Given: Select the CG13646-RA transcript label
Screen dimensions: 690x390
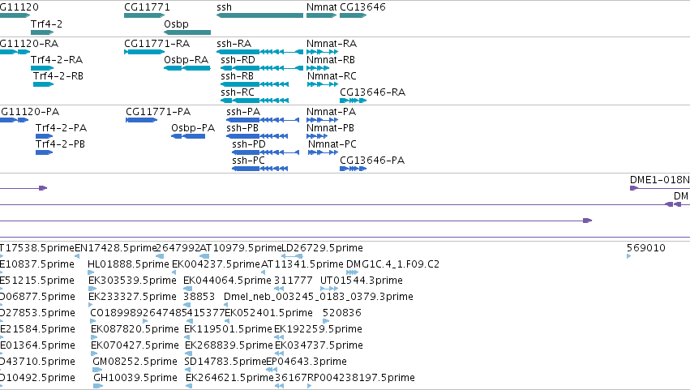Looking at the screenshot, I should click(x=372, y=92).
